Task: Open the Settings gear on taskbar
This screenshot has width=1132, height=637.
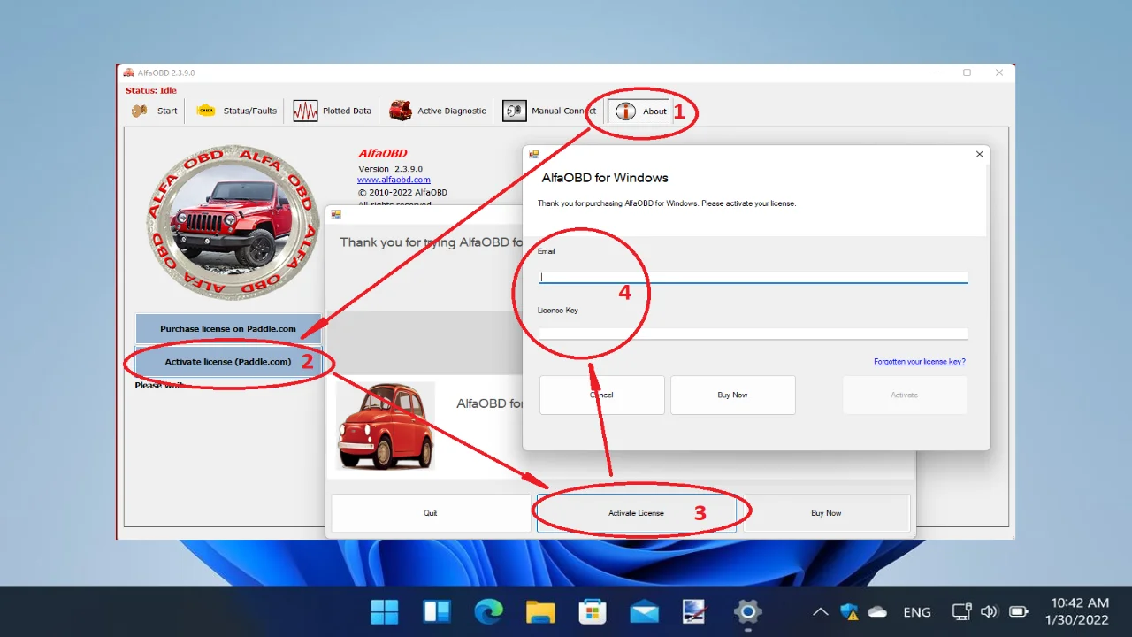Action: click(x=748, y=611)
